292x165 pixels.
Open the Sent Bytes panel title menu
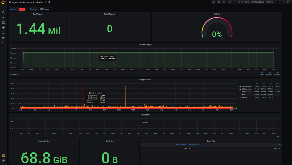click(x=109, y=141)
